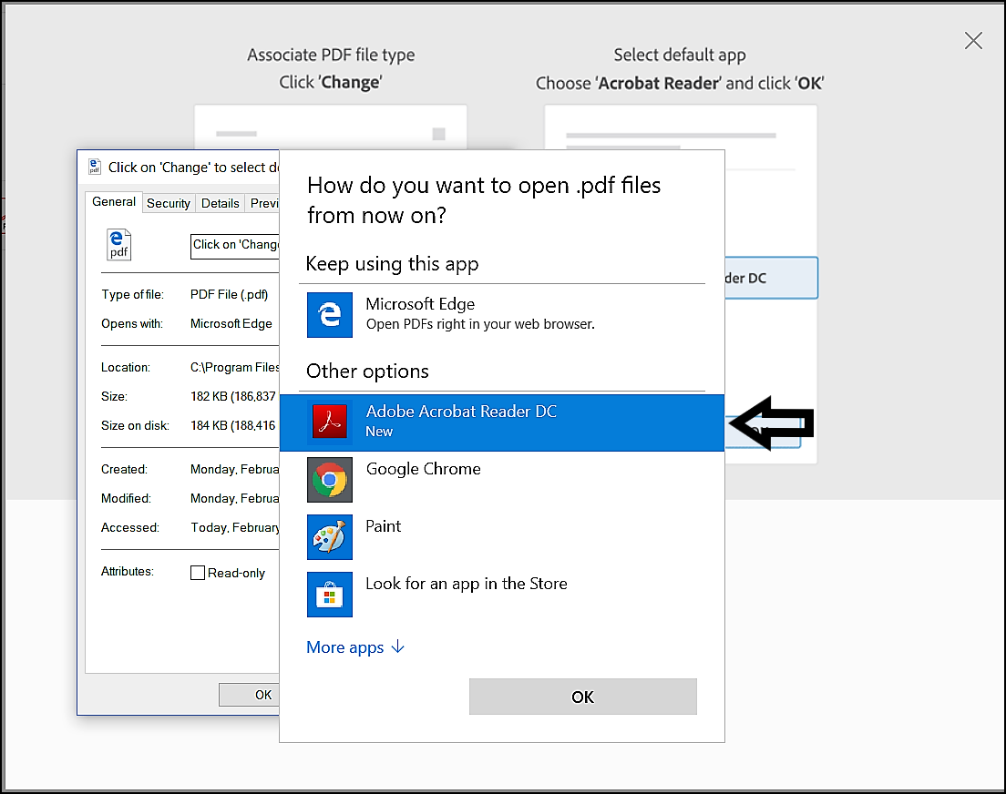The height and width of the screenshot is (794, 1006).
Task: Choose Microsoft Edge to keep using
Action: tap(502, 315)
